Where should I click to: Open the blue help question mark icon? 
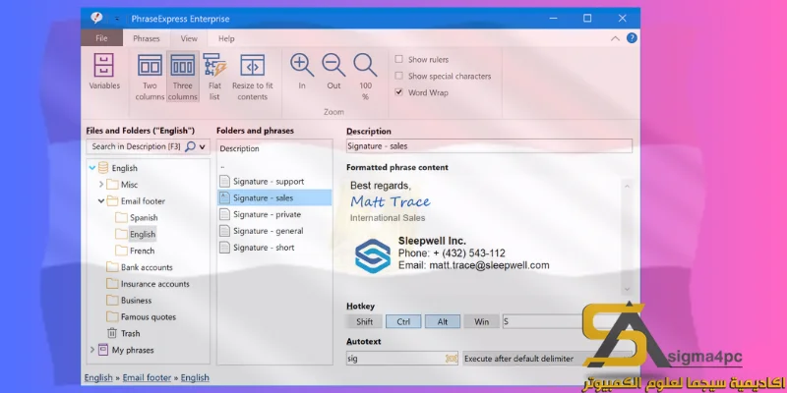632,38
